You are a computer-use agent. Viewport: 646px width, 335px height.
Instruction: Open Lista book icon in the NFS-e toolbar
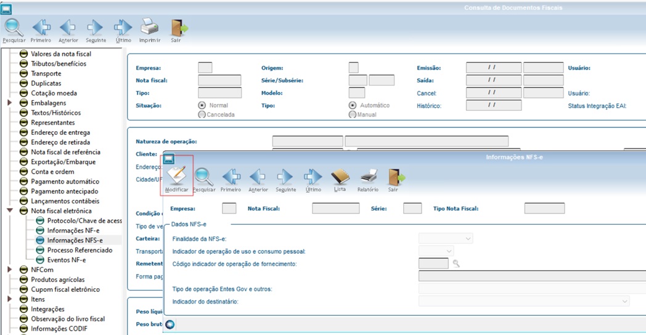[x=340, y=179]
